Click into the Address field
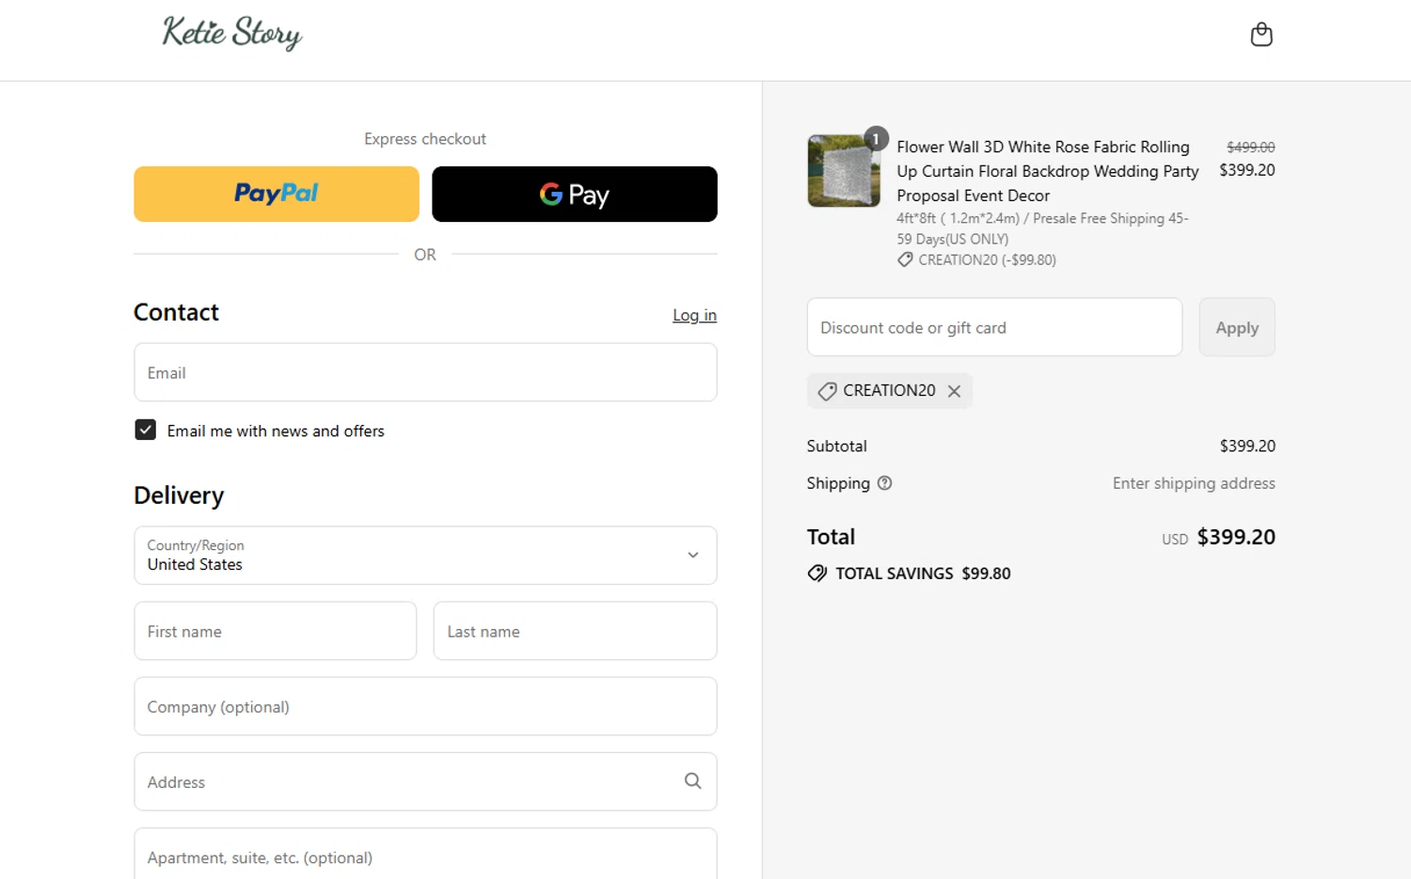This screenshot has height=879, width=1411. (425, 781)
